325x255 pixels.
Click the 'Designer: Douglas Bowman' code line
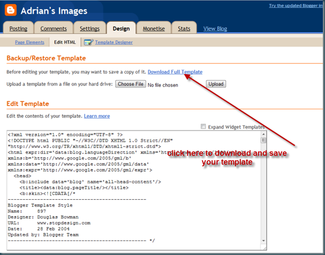[43, 217]
